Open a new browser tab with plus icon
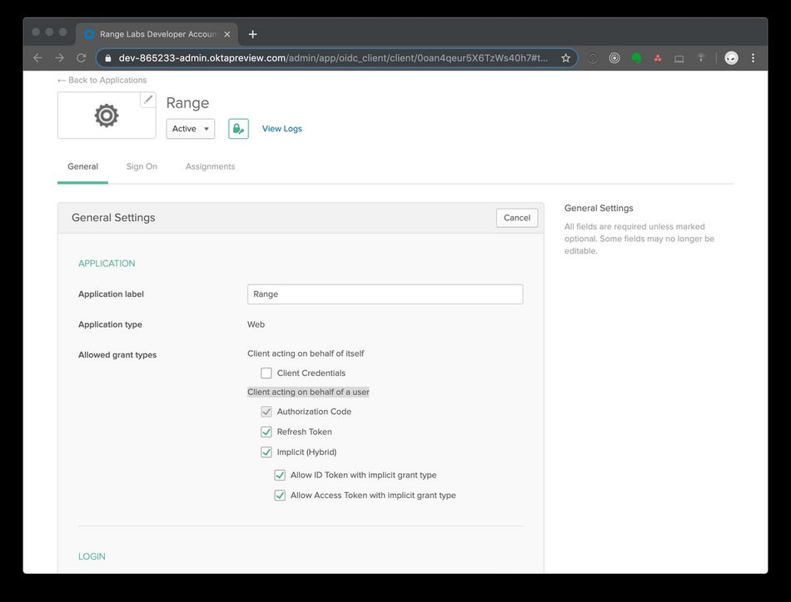791x602 pixels. pos(253,34)
